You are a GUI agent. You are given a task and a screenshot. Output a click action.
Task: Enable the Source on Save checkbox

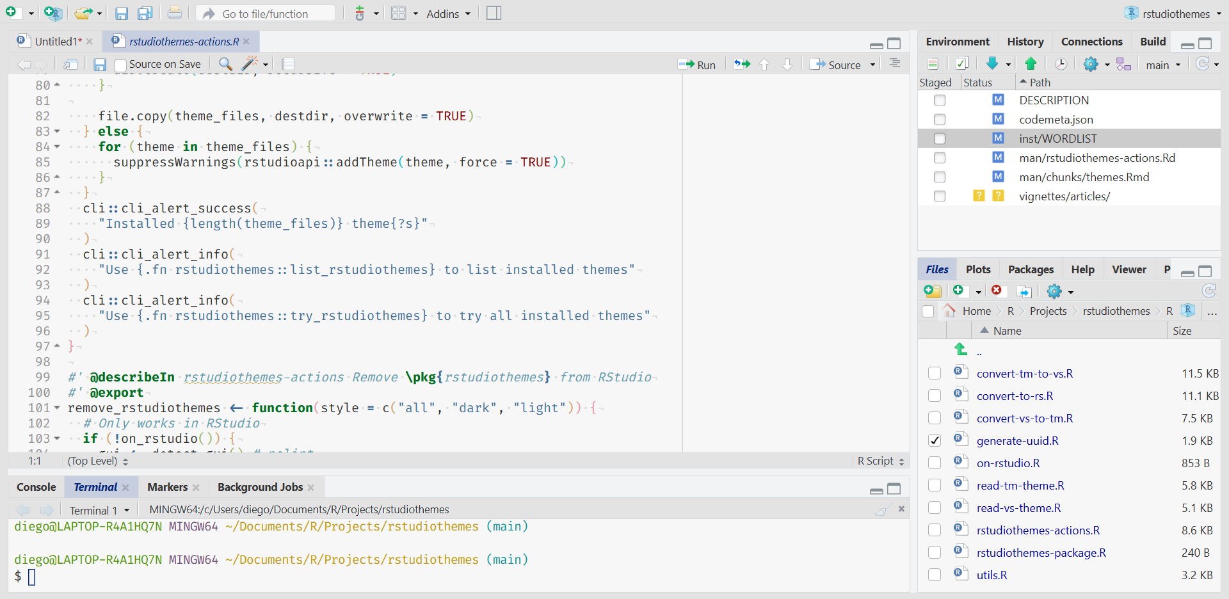coord(120,65)
